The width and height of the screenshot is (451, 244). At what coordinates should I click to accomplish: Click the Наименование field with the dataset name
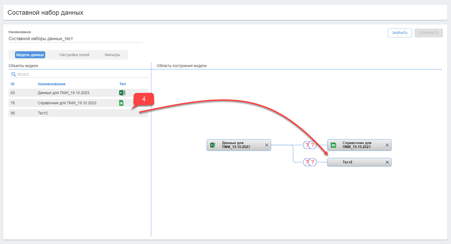pos(74,39)
